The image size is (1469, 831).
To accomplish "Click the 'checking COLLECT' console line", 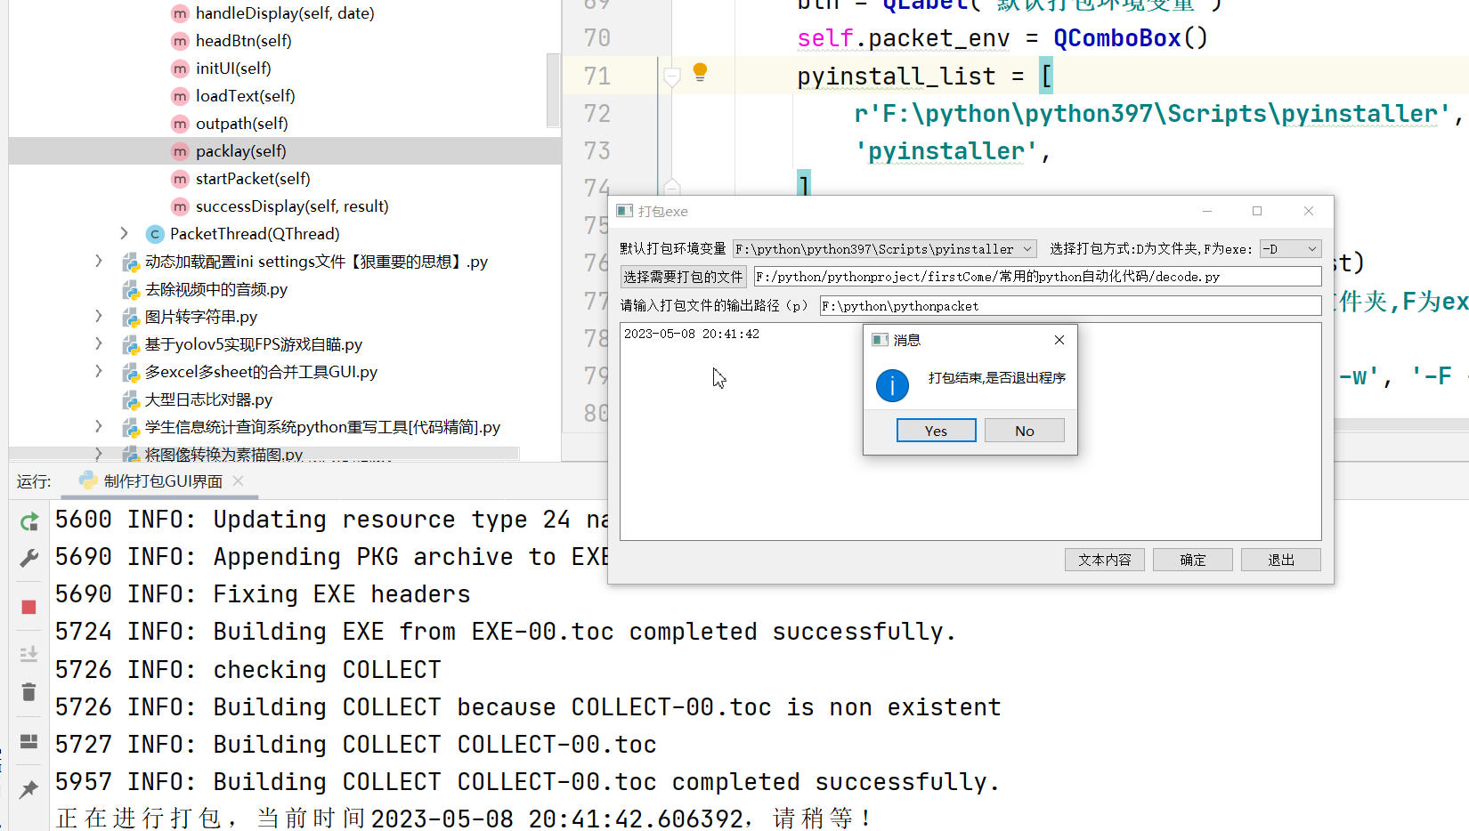I will (x=248, y=670).
